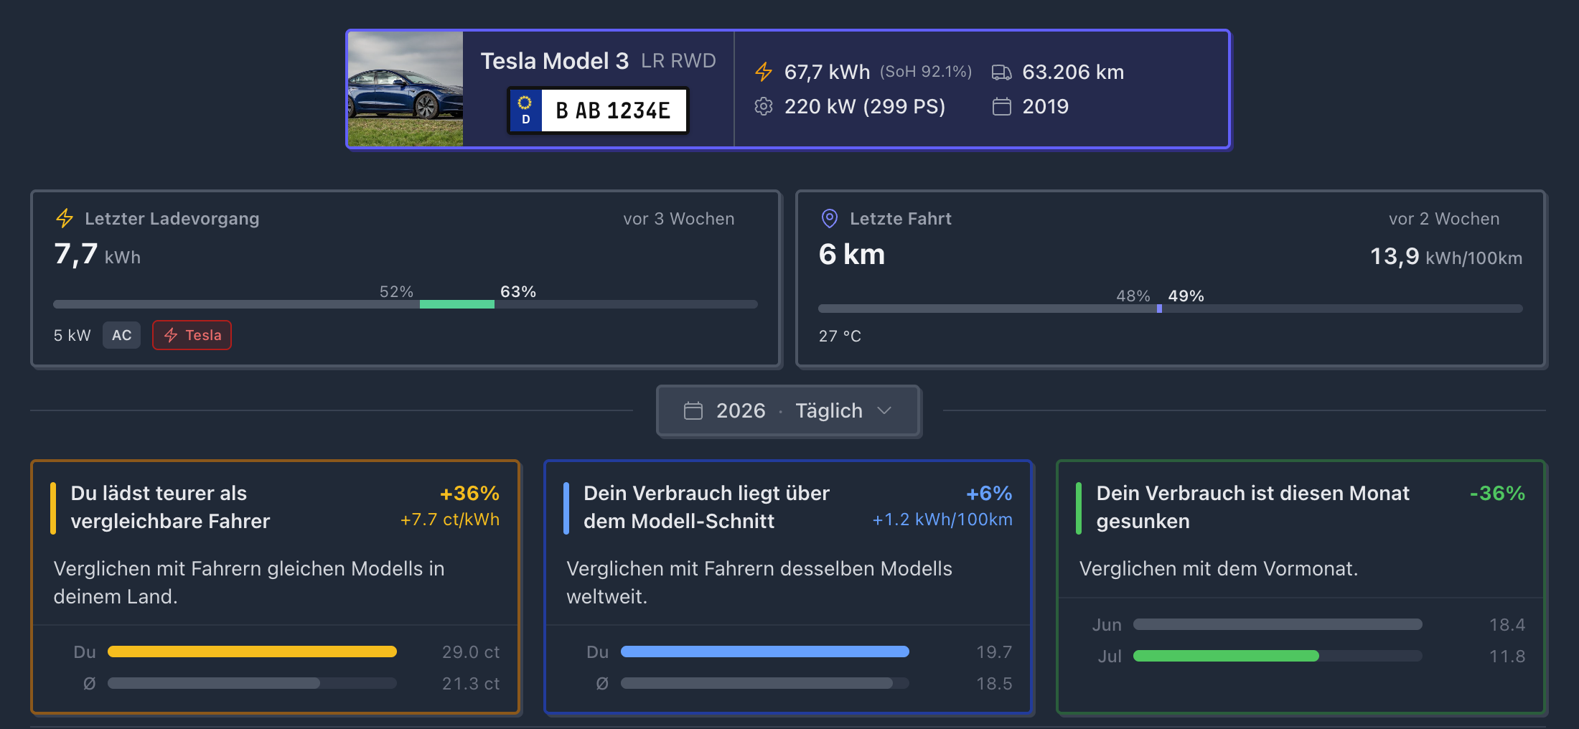1579x729 pixels.
Task: Click the model year calendar icon
Action: 1001,106
